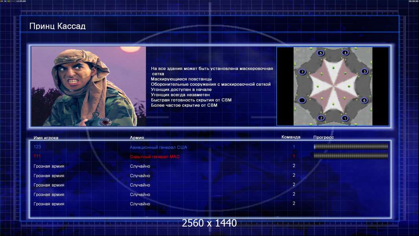Click start position 5 on the minimap

pos(321,53)
